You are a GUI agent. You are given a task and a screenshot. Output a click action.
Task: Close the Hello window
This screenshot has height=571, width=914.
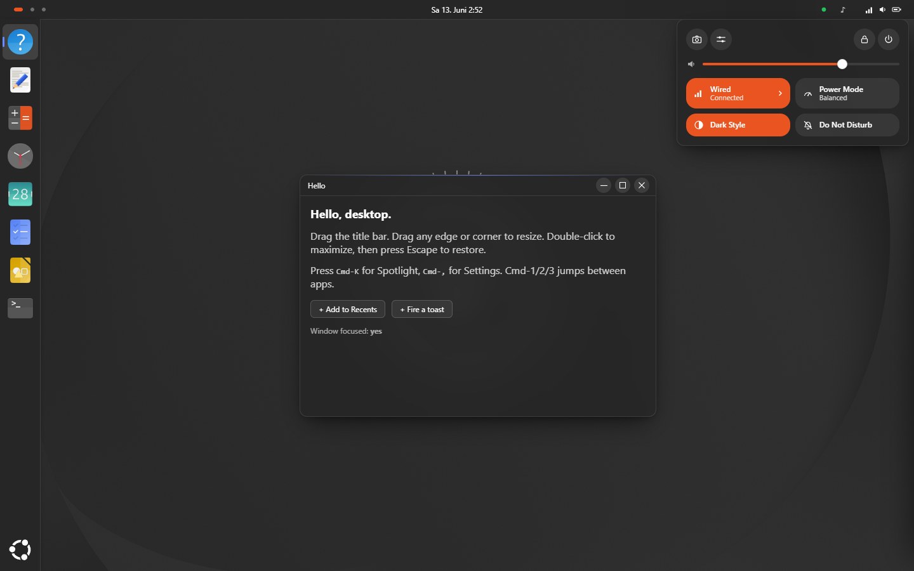point(642,185)
